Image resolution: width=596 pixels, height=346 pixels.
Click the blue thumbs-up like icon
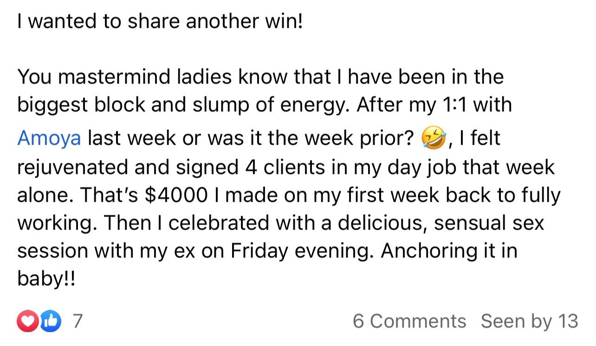point(51,321)
